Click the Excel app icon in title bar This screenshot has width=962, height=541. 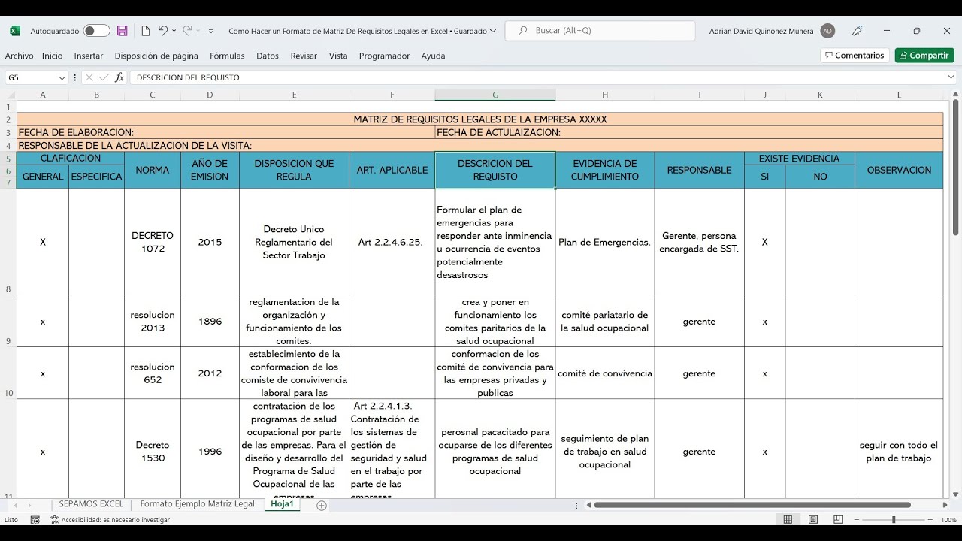tap(14, 31)
